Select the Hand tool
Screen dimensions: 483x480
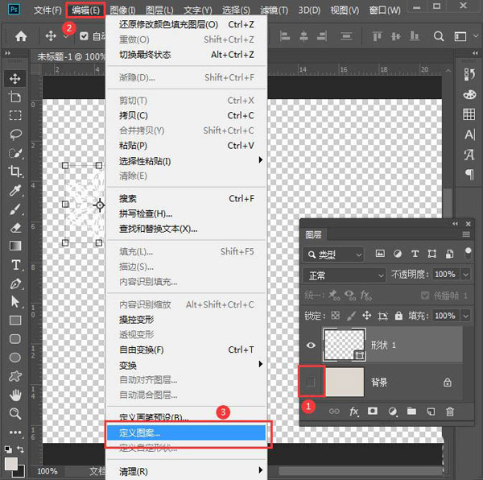point(15,395)
